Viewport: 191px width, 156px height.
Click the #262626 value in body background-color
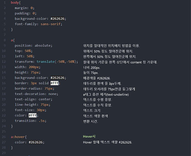(x=58, y=19)
